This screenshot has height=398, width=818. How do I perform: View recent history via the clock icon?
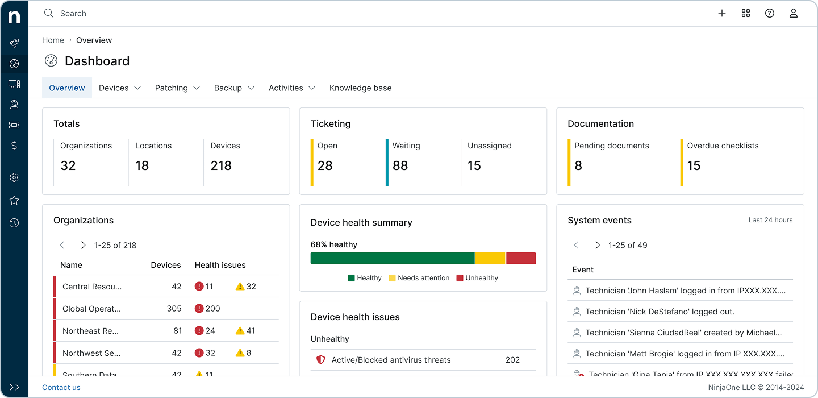tap(14, 223)
